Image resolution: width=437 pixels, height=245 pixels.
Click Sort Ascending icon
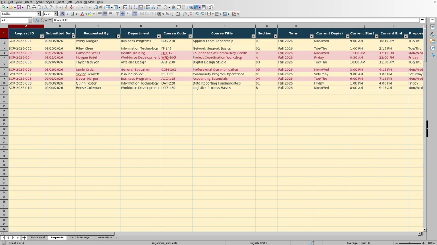(x=130, y=7)
